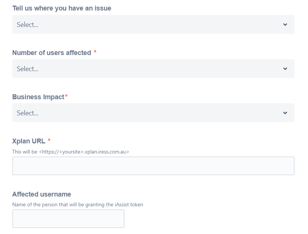
Task: Click the 'Xplan URL' label
Action: click(x=29, y=141)
